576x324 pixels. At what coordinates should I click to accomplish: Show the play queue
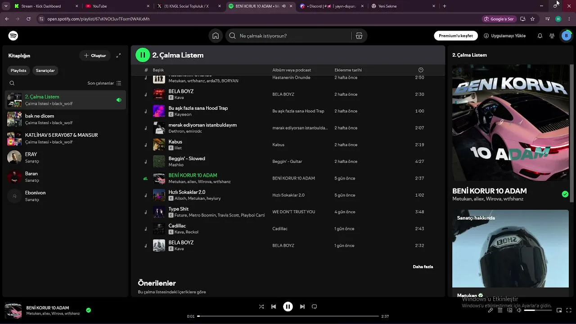click(500, 310)
